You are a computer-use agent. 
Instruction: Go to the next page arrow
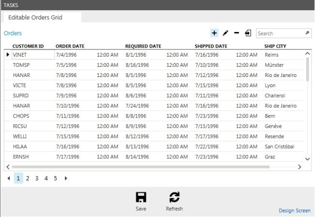[x=66, y=178]
